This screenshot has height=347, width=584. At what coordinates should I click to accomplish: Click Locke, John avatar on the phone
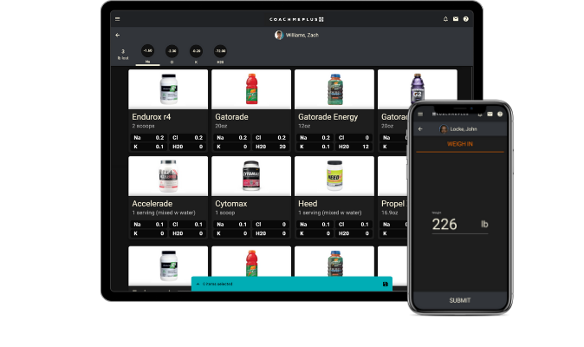pyautogui.click(x=444, y=129)
